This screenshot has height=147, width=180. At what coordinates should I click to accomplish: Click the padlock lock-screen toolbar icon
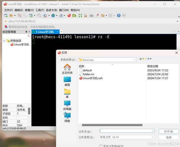click(x=85, y=15)
